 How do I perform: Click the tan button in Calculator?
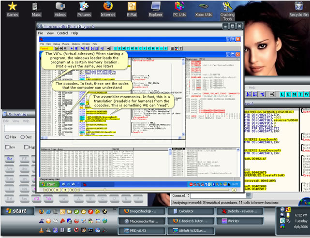[x=25, y=198]
